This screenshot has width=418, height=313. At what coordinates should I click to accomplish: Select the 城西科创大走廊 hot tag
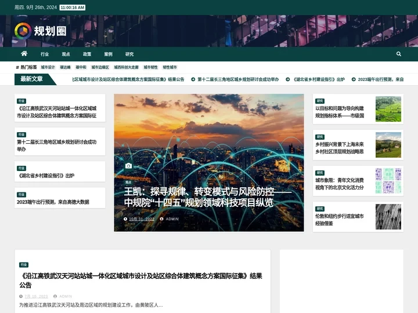point(127,67)
